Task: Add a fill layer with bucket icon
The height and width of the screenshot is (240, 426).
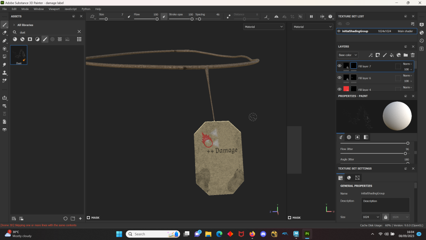Action: [392, 55]
